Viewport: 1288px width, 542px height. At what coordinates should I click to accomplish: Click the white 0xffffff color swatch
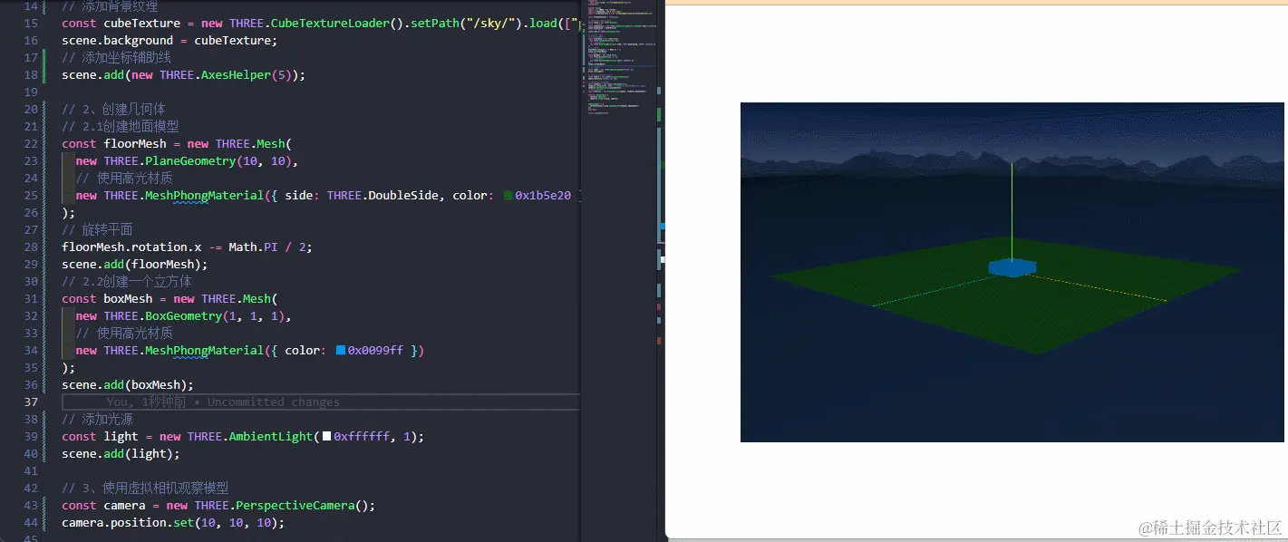pyautogui.click(x=326, y=437)
